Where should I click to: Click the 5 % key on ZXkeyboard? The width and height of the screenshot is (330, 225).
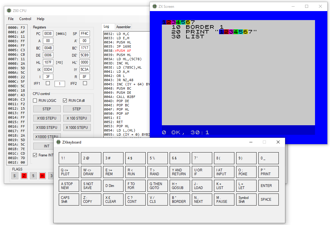158,158
